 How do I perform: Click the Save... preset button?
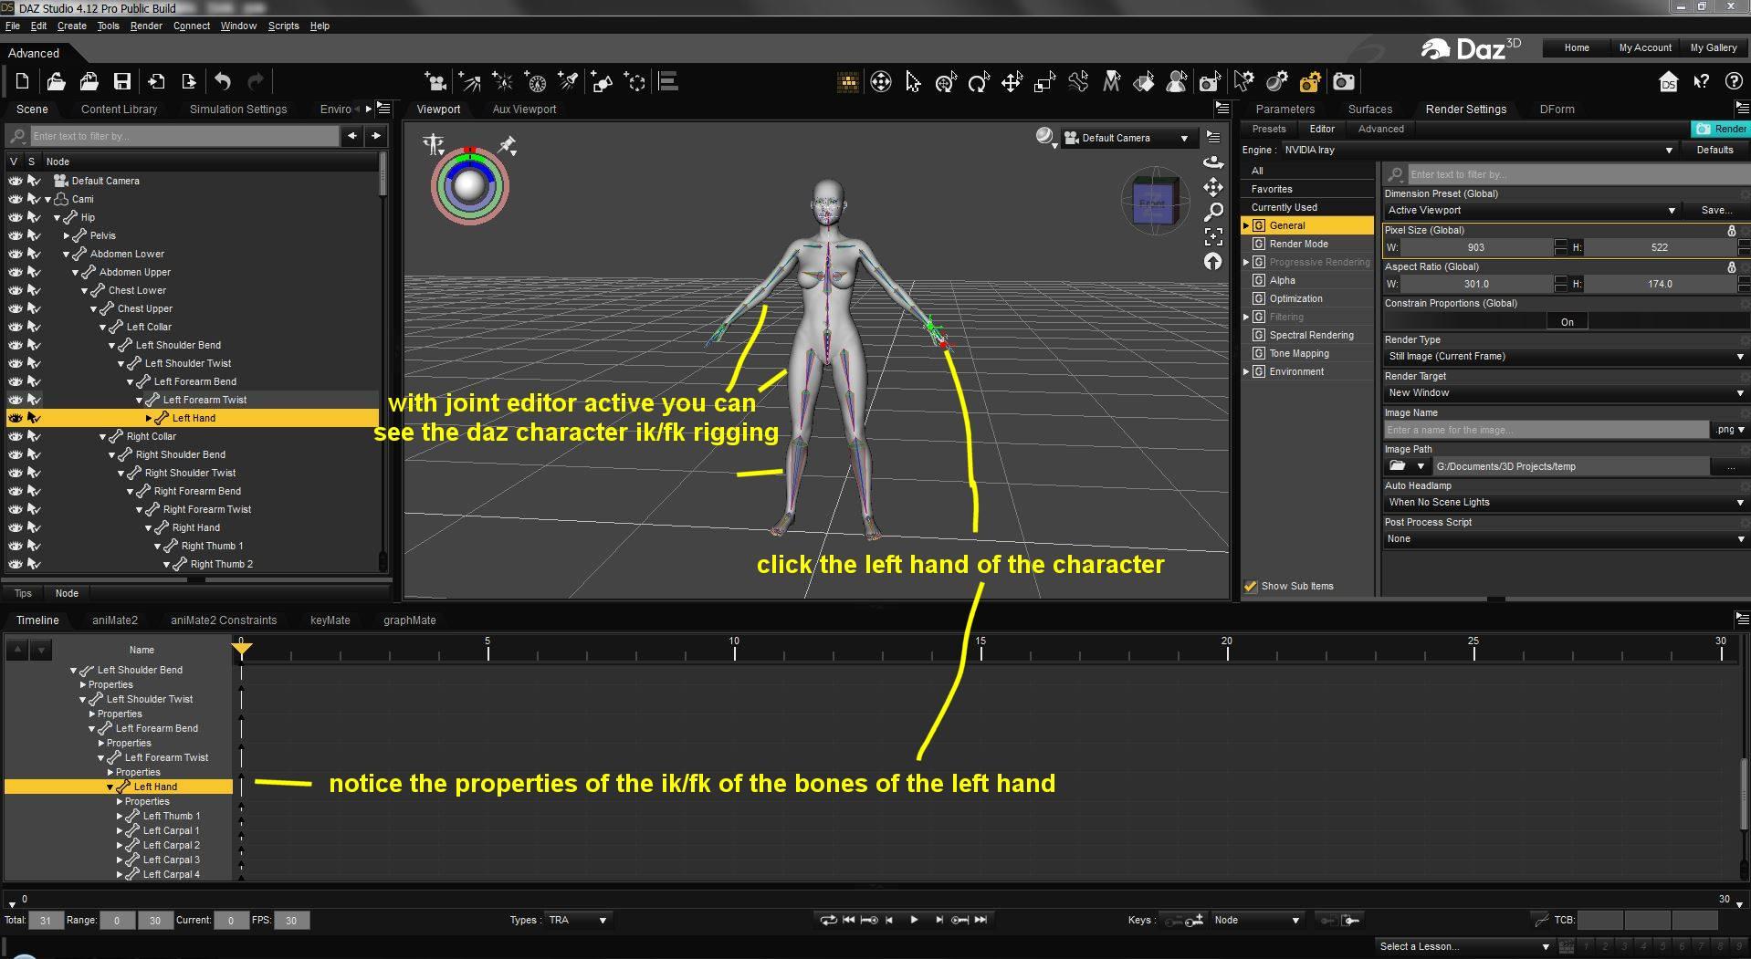pos(1716,210)
